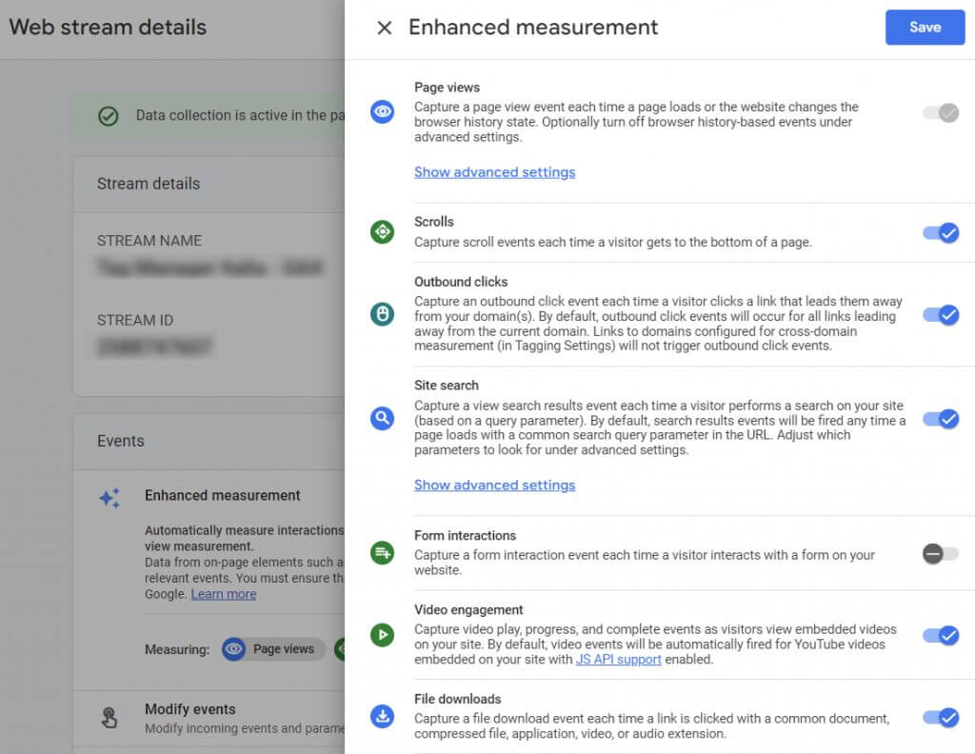Open the JS API support link
The height and width of the screenshot is (754, 975).
(x=618, y=659)
